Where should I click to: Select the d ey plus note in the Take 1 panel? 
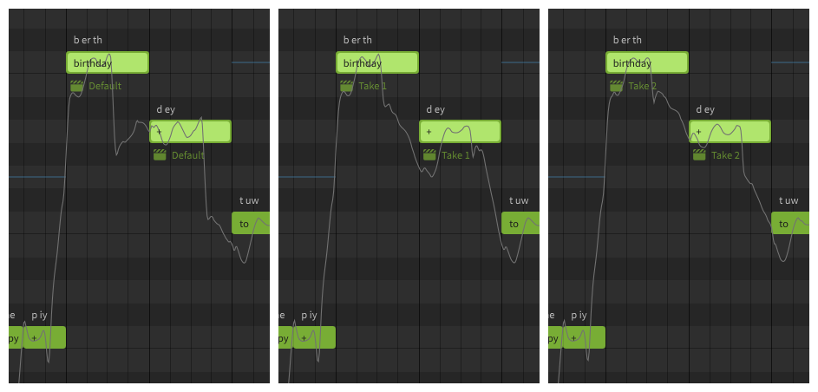460,131
